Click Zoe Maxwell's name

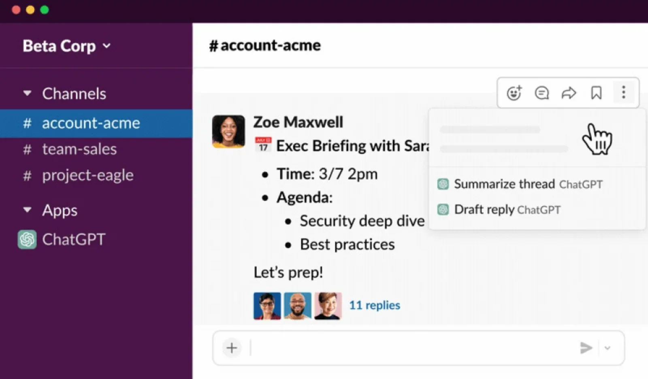[x=298, y=122]
